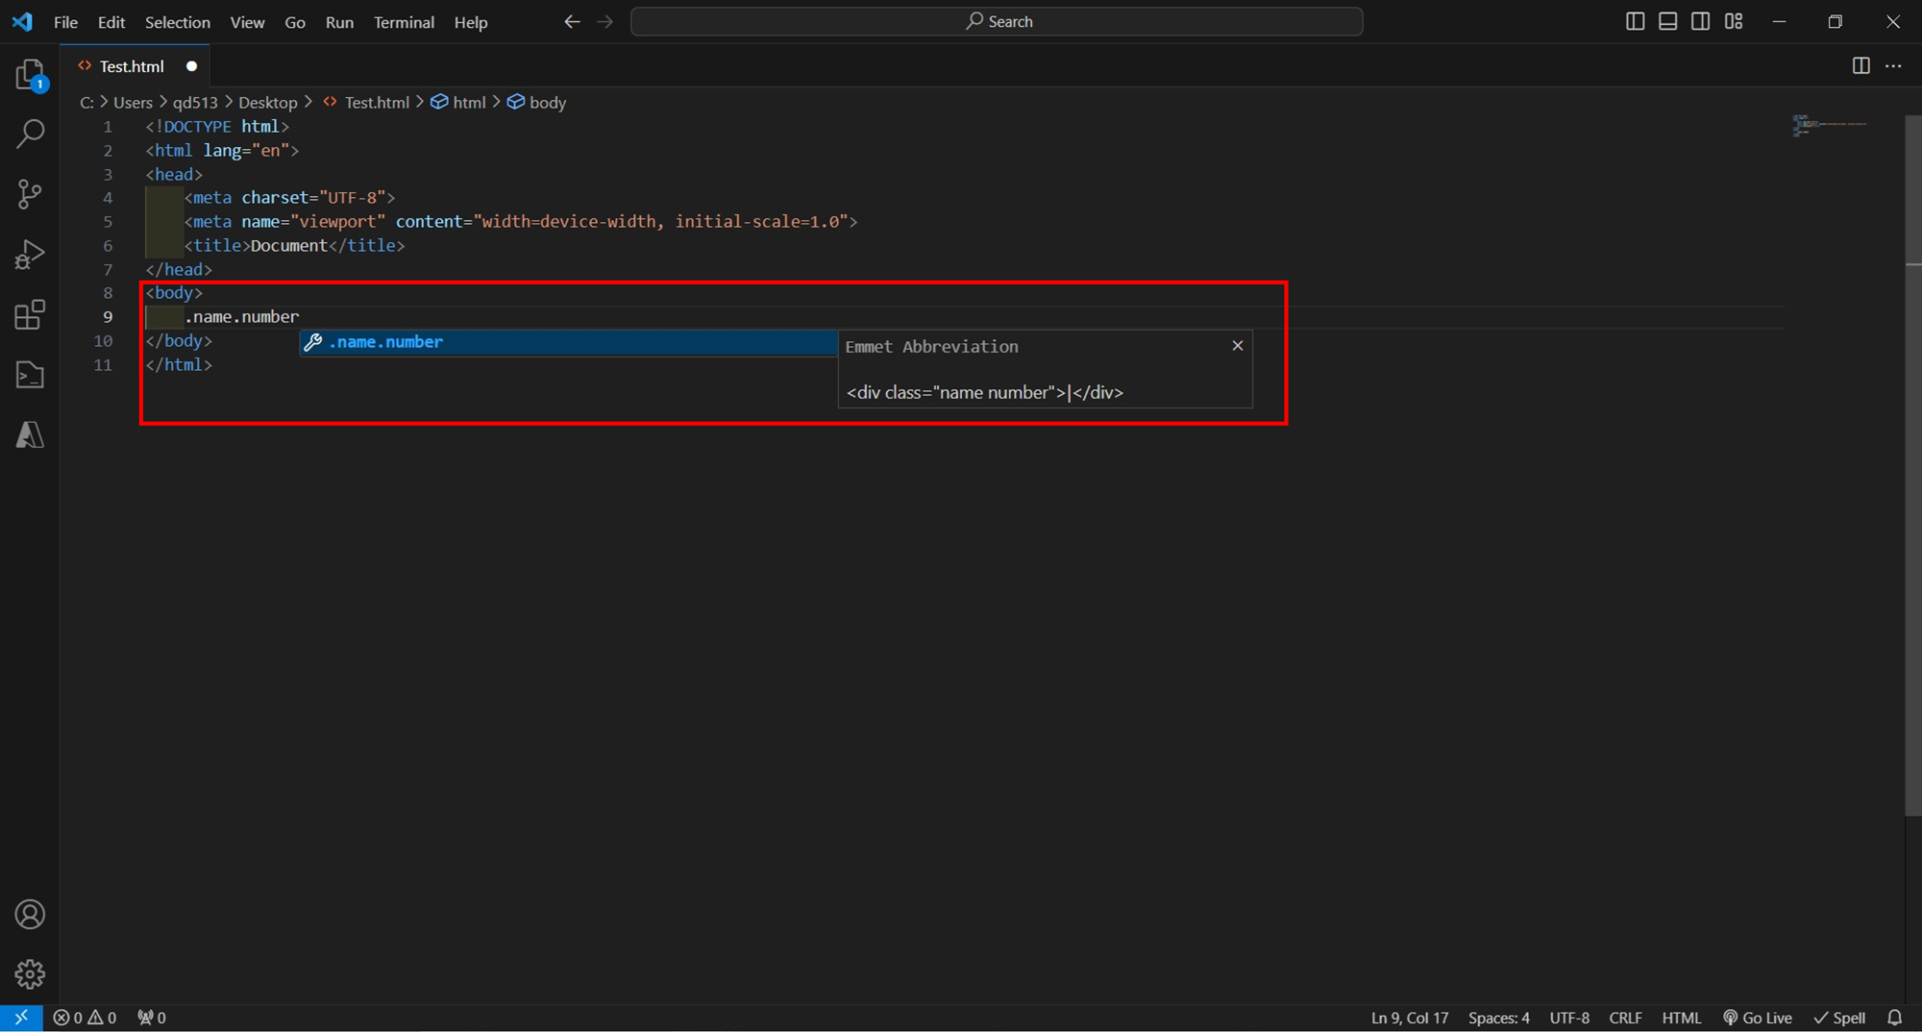This screenshot has height=1032, width=1922.
Task: Click the Ln 9, Col 17 status item
Action: pyautogui.click(x=1409, y=1018)
